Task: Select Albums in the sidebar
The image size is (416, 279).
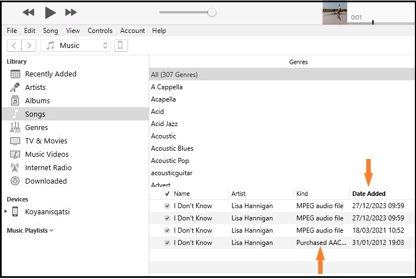Action: click(x=37, y=101)
